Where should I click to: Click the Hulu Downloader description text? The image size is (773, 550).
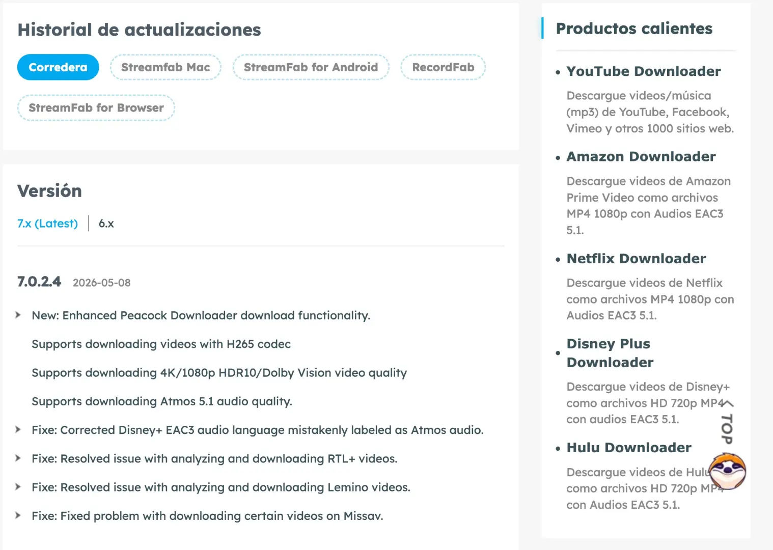click(x=644, y=489)
